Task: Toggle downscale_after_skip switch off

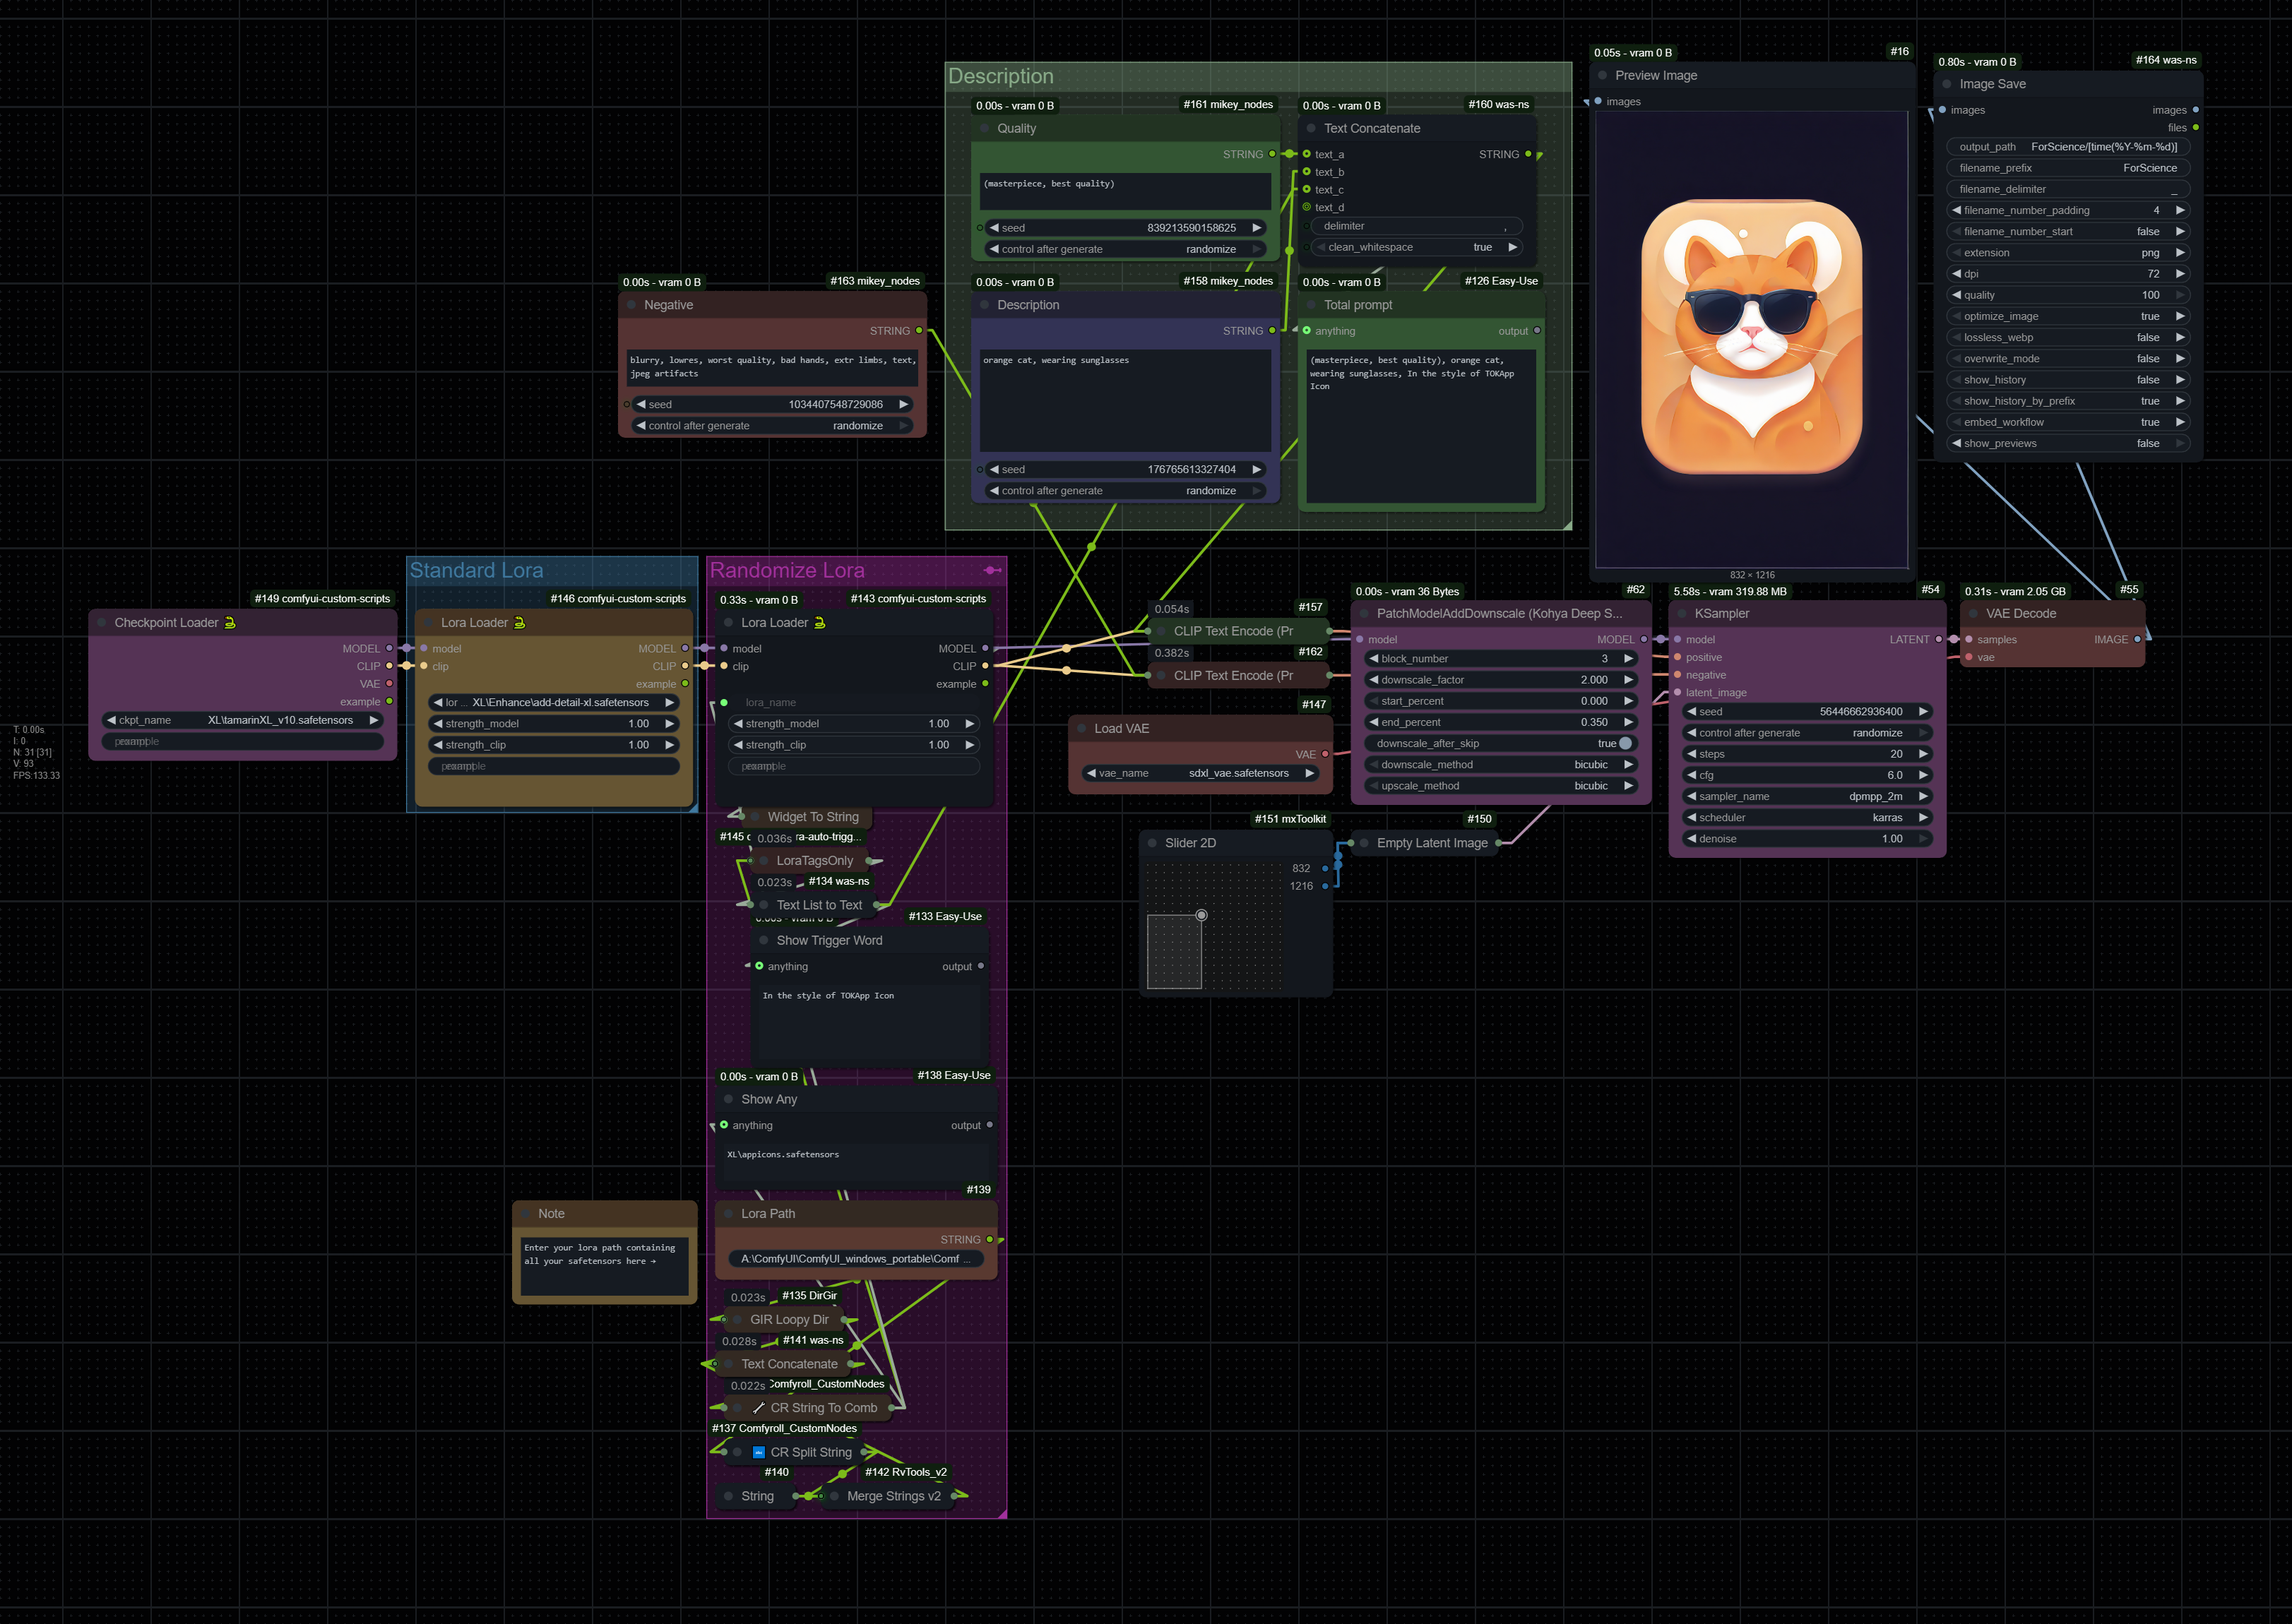Action: click(x=1626, y=743)
